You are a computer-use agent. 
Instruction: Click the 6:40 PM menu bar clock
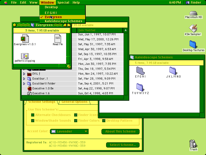click(175, 3)
